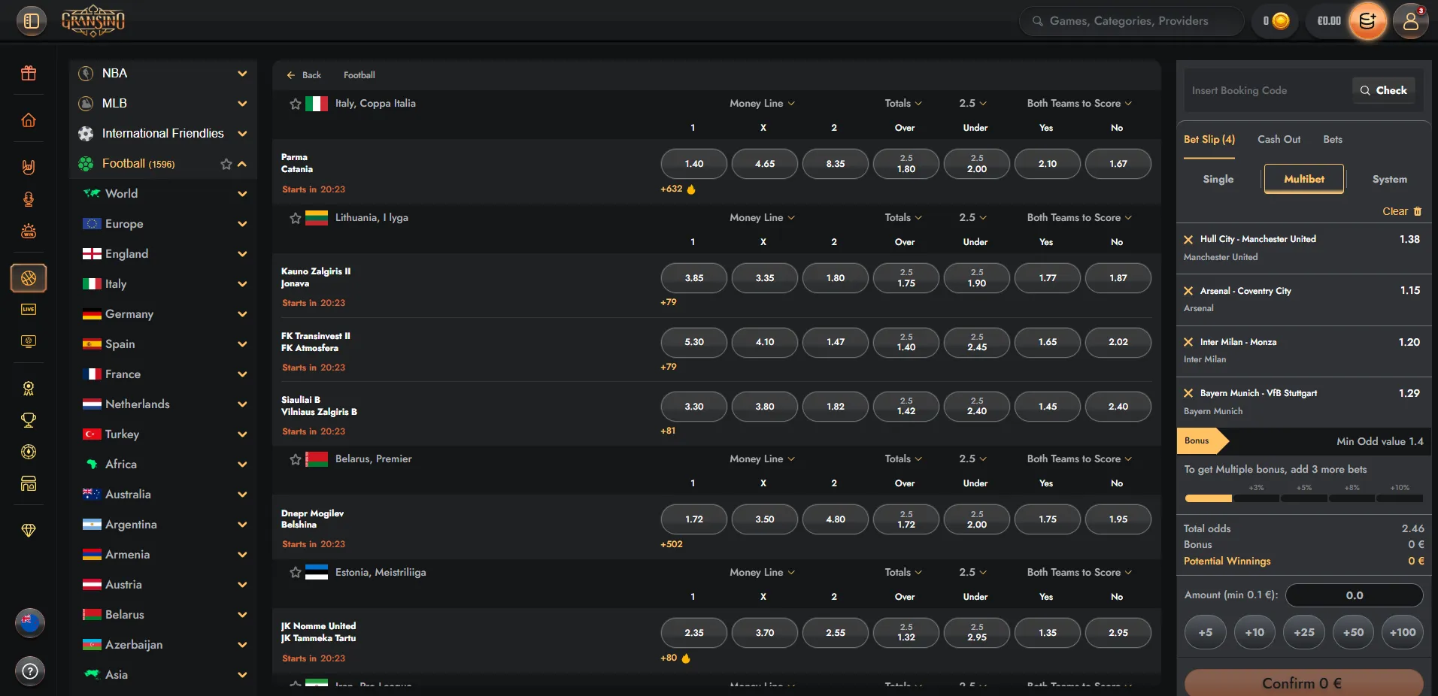Viewport: 1438px width, 696px height.
Task: Open the diamond VIP icon in sidebar
Action: click(29, 531)
